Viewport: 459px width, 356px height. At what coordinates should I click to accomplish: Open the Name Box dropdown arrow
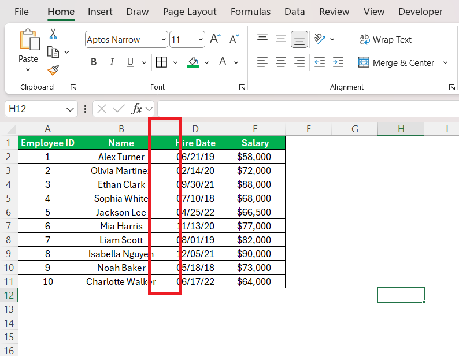[x=70, y=109]
